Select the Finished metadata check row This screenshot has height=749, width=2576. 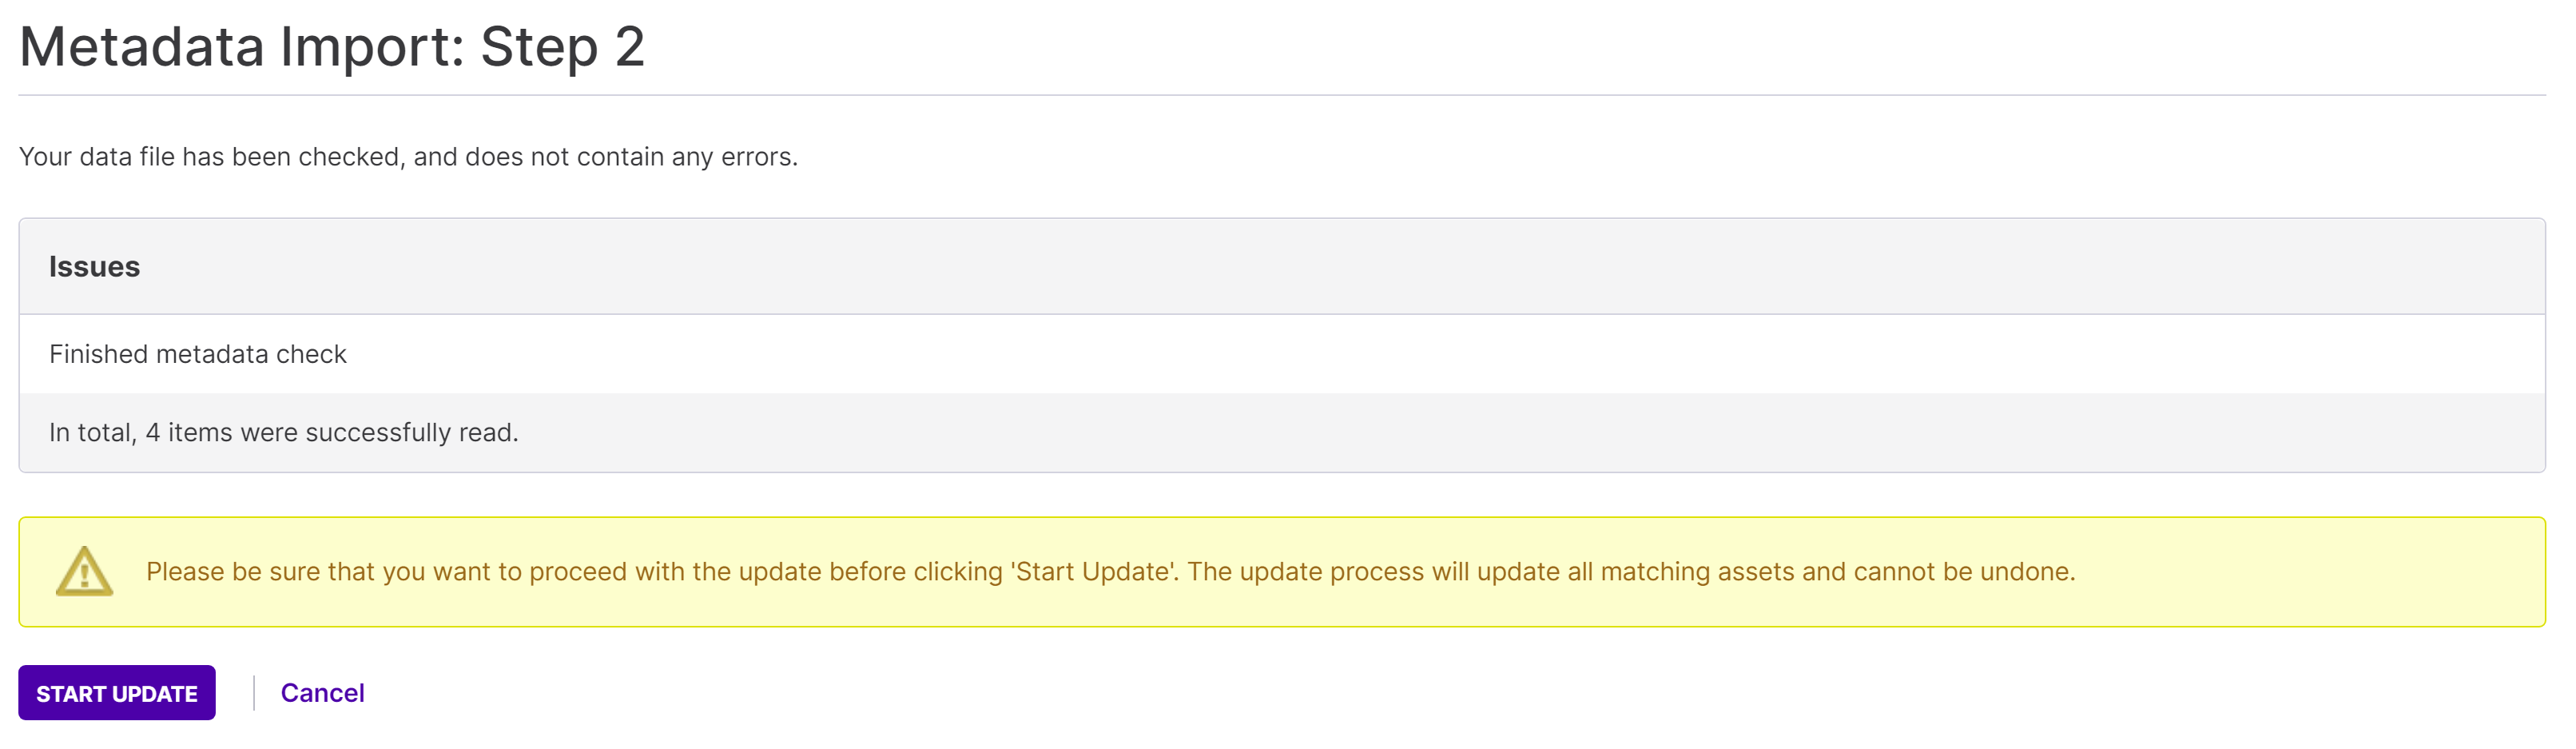coord(1281,354)
